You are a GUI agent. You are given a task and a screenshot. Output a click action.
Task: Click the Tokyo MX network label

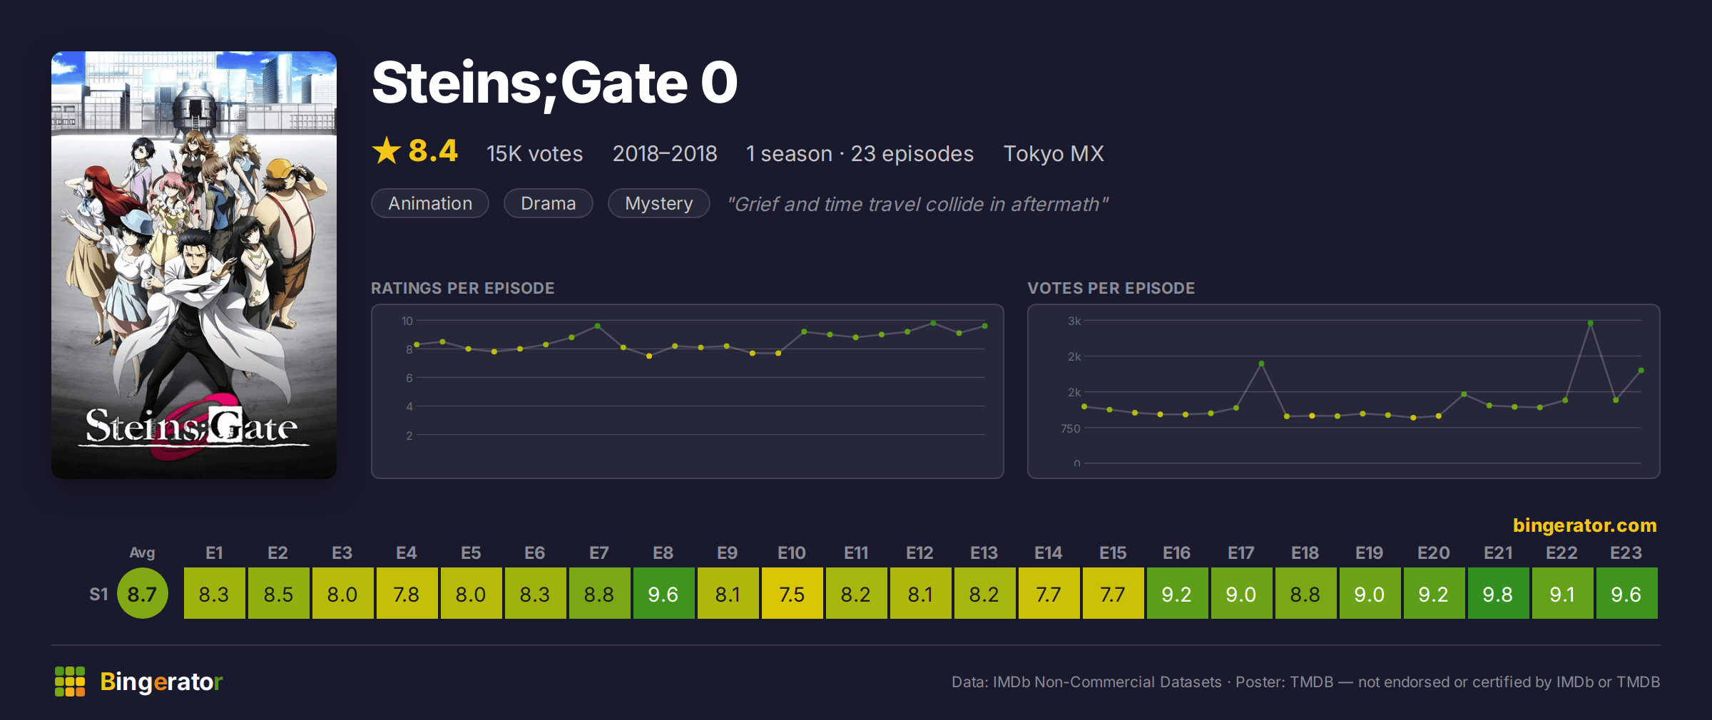(1054, 153)
